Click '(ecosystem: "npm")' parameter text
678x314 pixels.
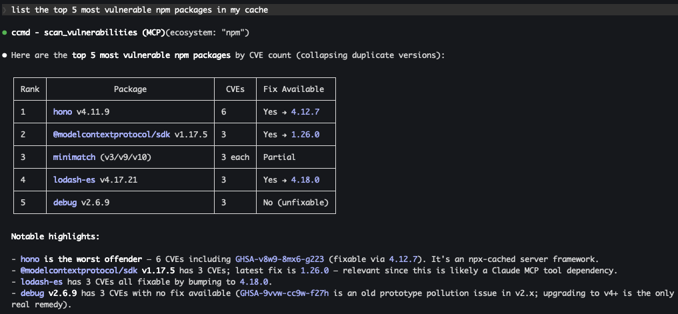tap(207, 33)
